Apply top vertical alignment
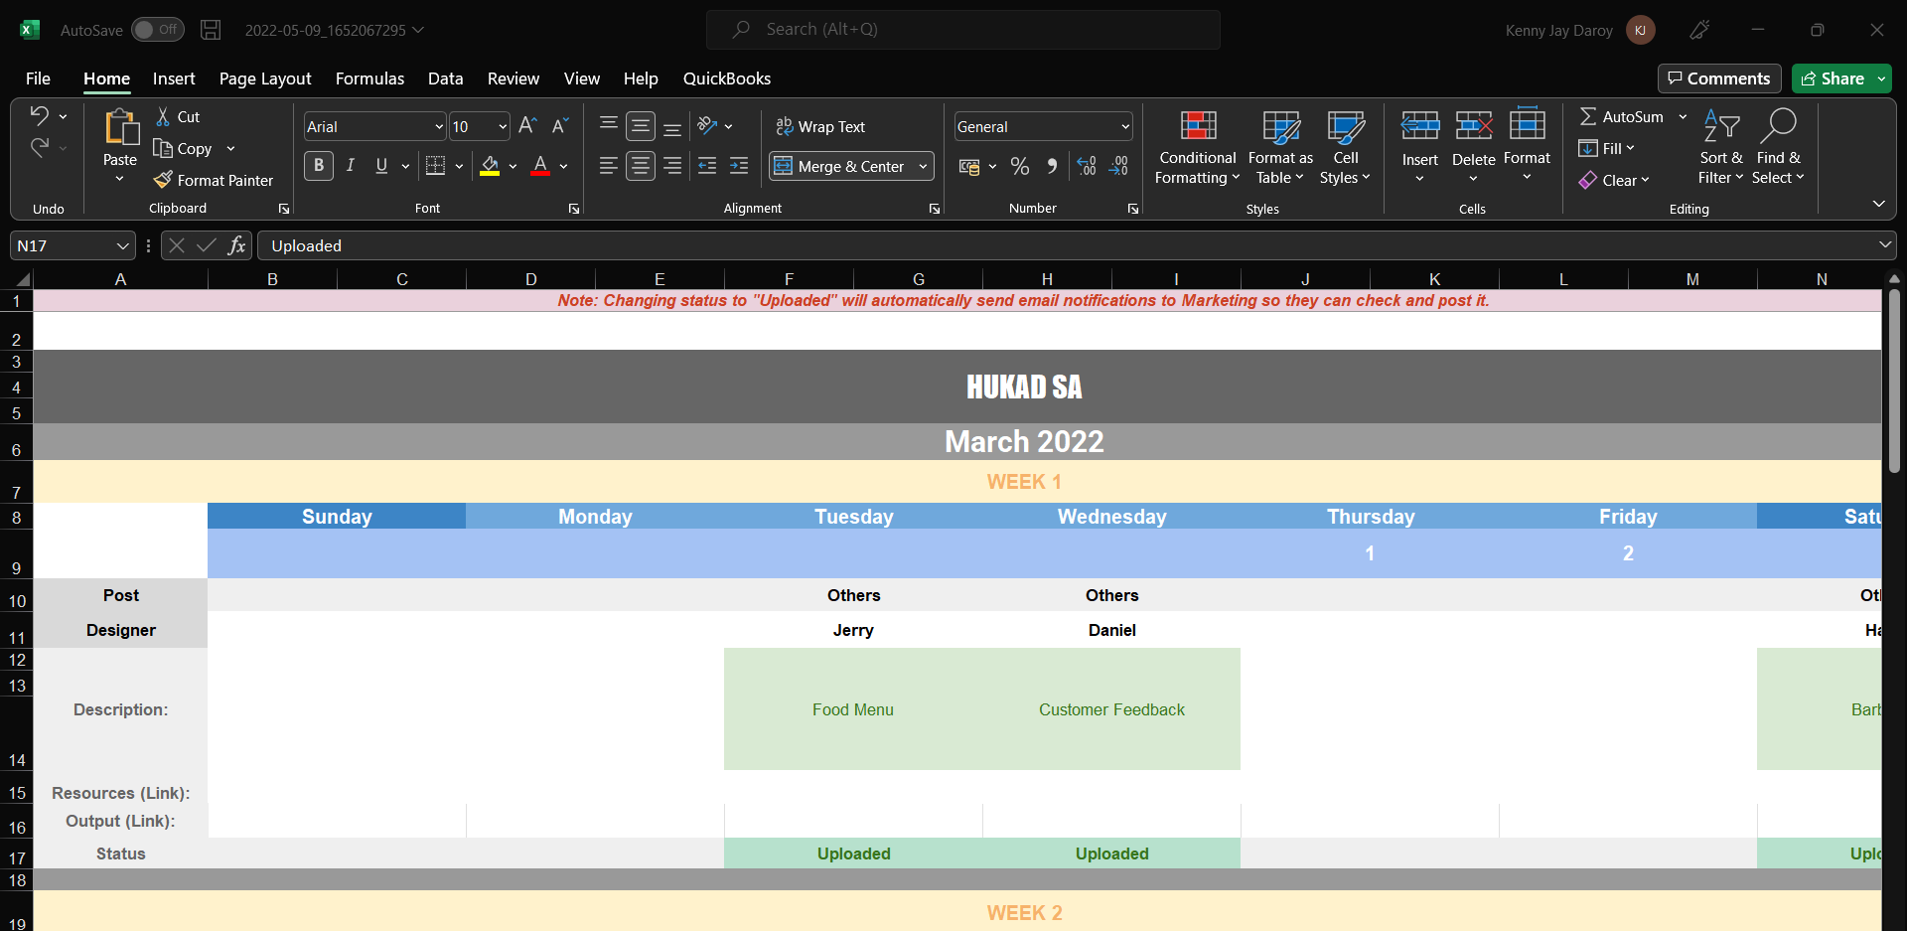The height and width of the screenshot is (931, 1907). pyautogui.click(x=609, y=126)
